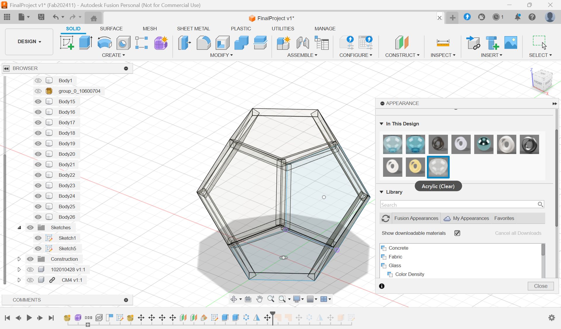Open the Favorites appearances tab
This screenshot has height=329, width=561.
(504, 218)
